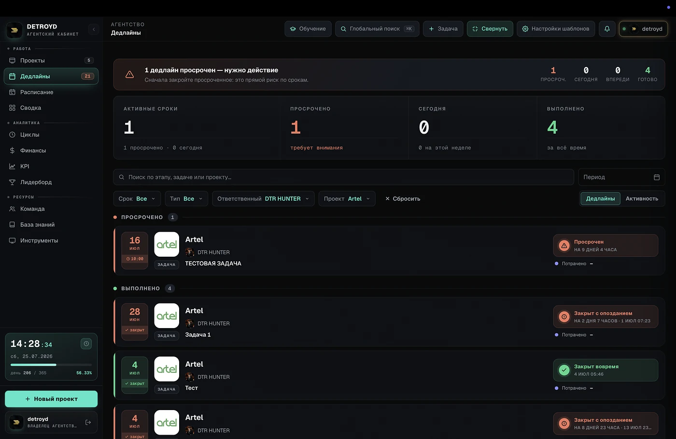676x439 pixels.
Task: Click the Выполнено stat card
Action: click(x=601, y=128)
